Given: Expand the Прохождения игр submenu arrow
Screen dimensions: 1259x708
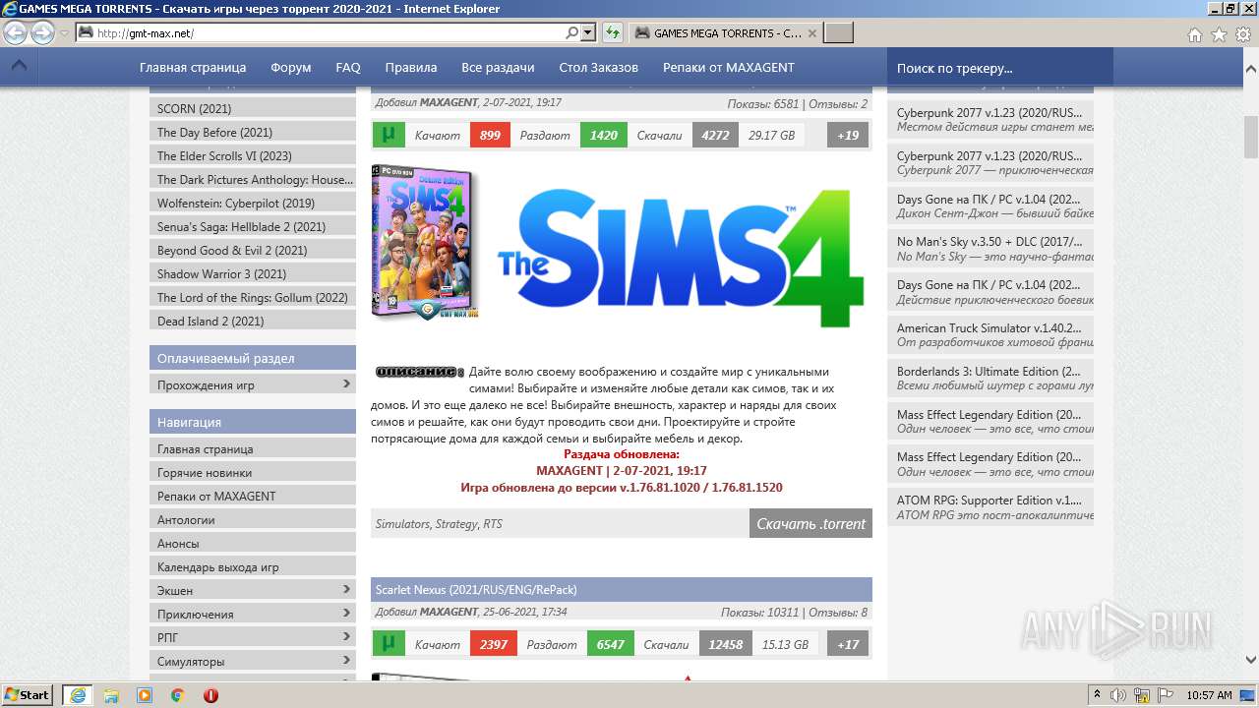Looking at the screenshot, I should click(346, 383).
